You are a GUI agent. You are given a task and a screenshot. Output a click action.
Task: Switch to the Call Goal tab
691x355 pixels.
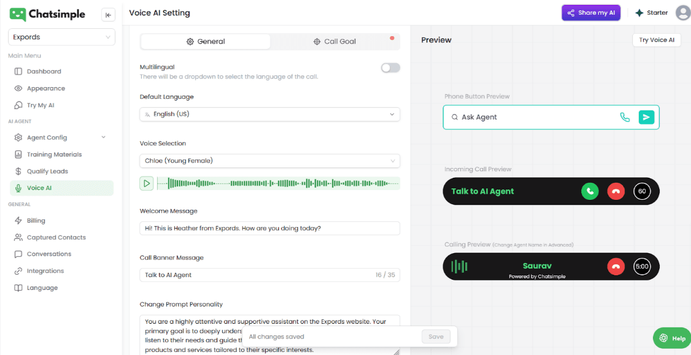pyautogui.click(x=334, y=42)
